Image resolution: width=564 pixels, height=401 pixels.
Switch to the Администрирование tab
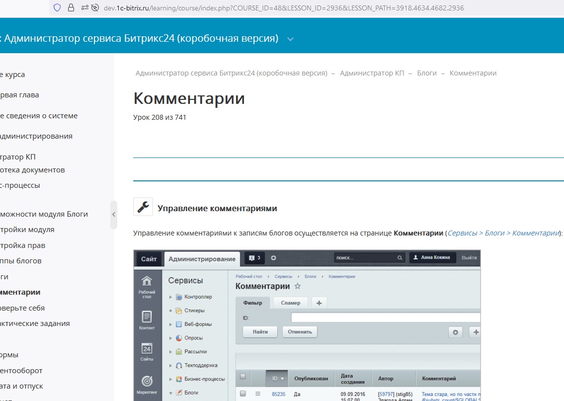point(202,259)
